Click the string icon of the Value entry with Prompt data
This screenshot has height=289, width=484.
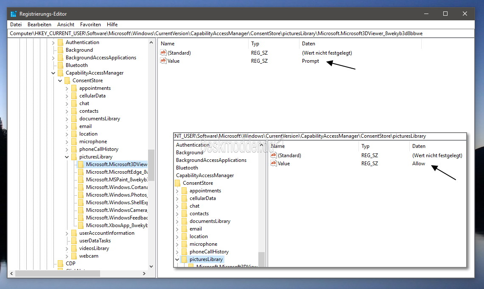[163, 61]
